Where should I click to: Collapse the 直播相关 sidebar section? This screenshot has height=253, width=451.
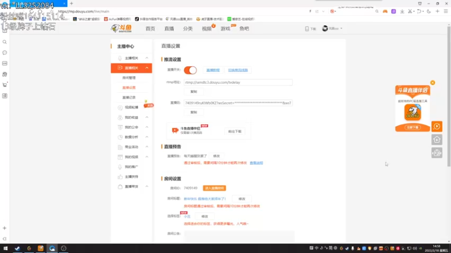(x=147, y=68)
